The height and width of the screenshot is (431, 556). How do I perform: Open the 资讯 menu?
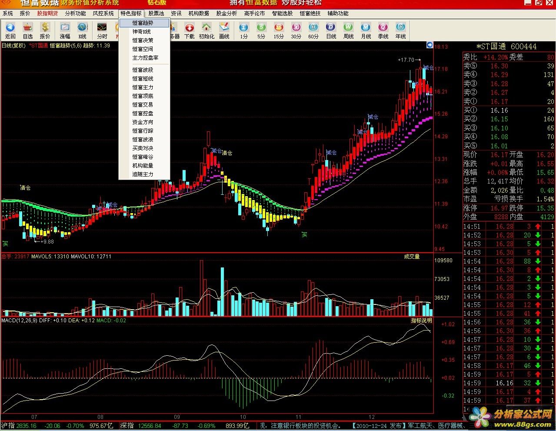[x=176, y=13]
